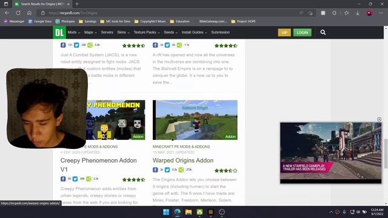Viewport: 388px width, 218px height.
Task: Click the Warped Origins star rating
Action: (226, 171)
